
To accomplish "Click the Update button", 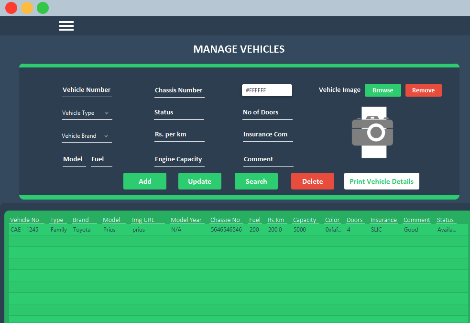I will pos(200,181).
